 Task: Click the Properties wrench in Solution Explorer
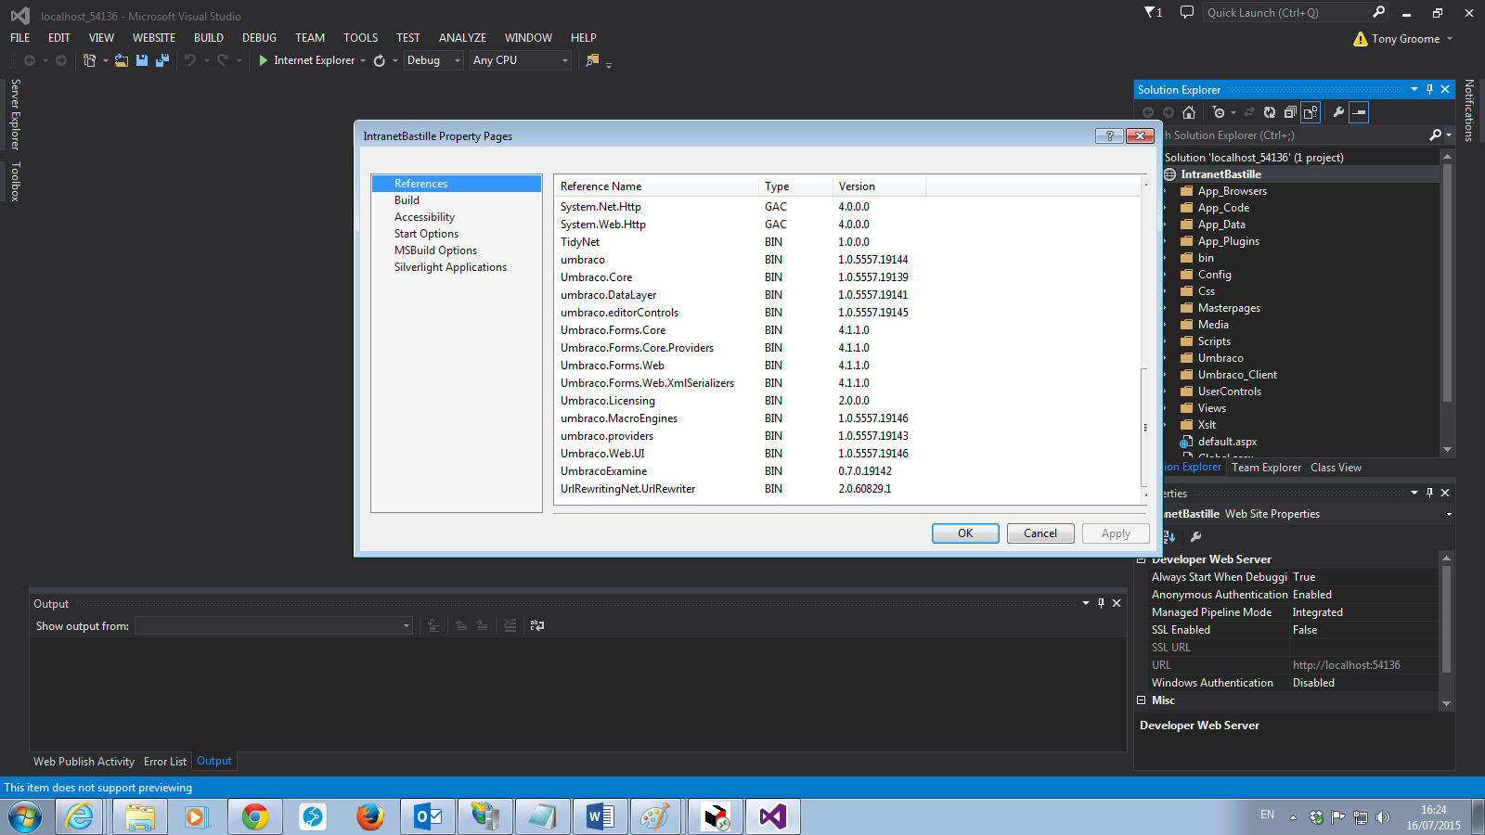[1338, 112]
